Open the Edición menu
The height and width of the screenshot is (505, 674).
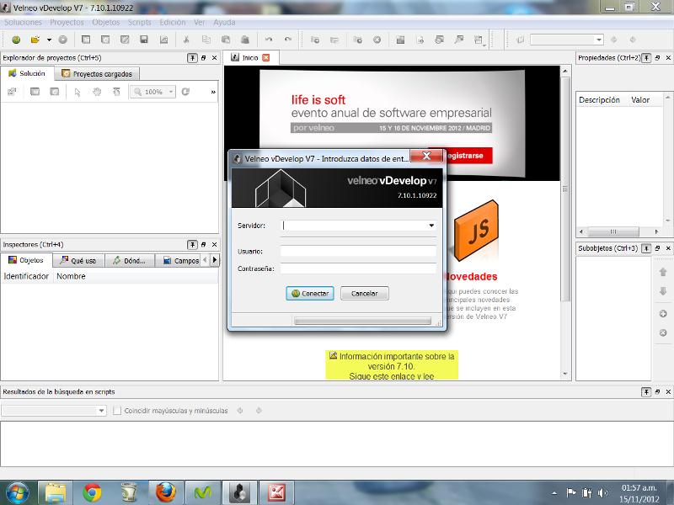click(x=173, y=23)
